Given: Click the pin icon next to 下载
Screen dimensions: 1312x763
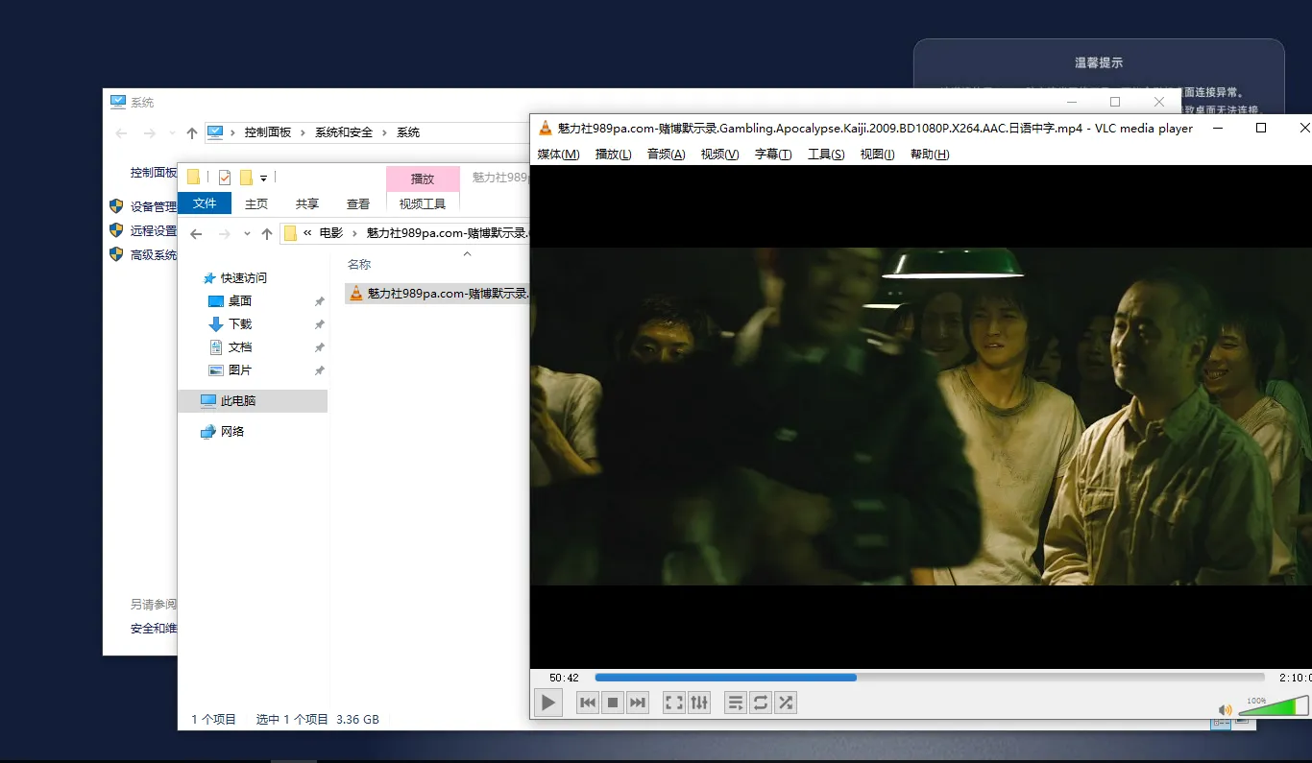Looking at the screenshot, I should [x=320, y=324].
